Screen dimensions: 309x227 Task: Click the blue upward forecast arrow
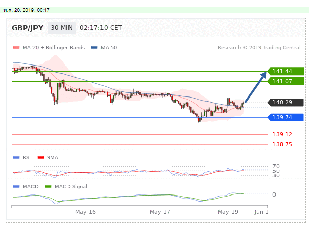coord(256,88)
